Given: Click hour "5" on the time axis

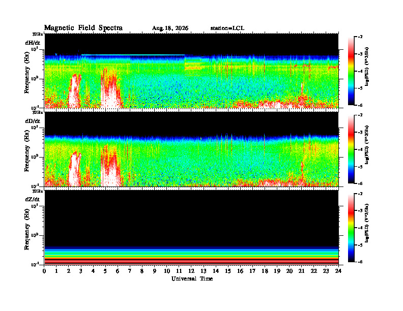Looking at the screenshot, I should tap(105, 271).
